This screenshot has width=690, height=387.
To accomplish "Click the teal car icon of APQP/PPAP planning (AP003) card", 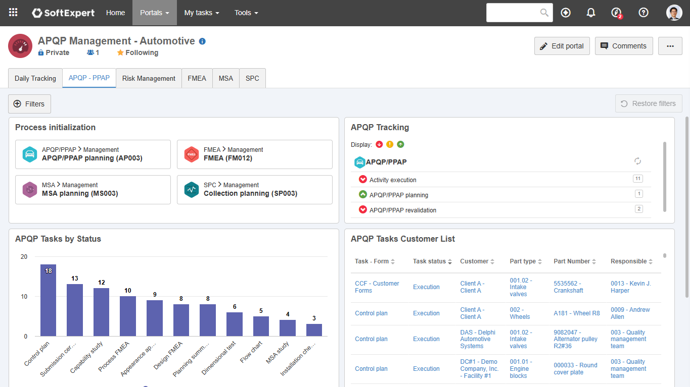I will pos(30,154).
